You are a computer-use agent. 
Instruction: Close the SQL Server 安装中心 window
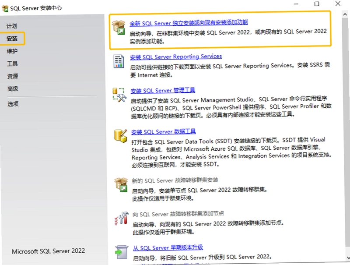pos(338,4)
